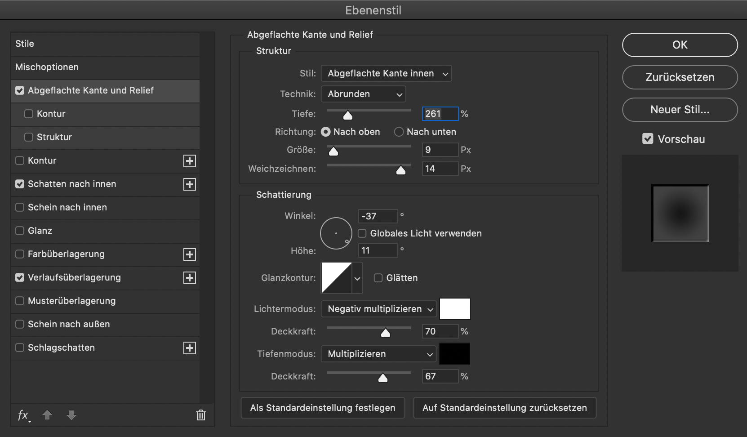This screenshot has width=747, height=437.
Task: Click highlight Deckkraft field showing 70
Action: click(x=440, y=331)
